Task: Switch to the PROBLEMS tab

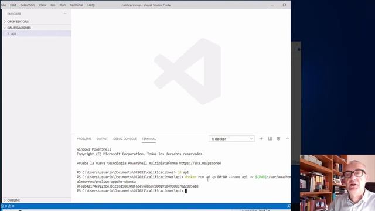Action: point(84,139)
